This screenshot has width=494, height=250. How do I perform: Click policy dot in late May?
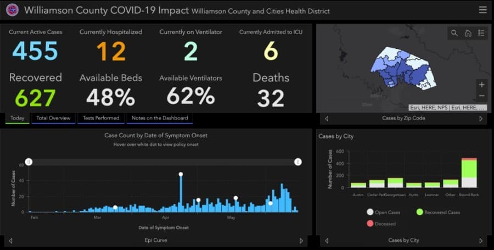pyautogui.click(x=270, y=203)
